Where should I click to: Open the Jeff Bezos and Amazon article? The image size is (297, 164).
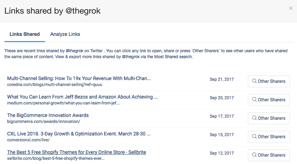pyautogui.click(x=82, y=97)
